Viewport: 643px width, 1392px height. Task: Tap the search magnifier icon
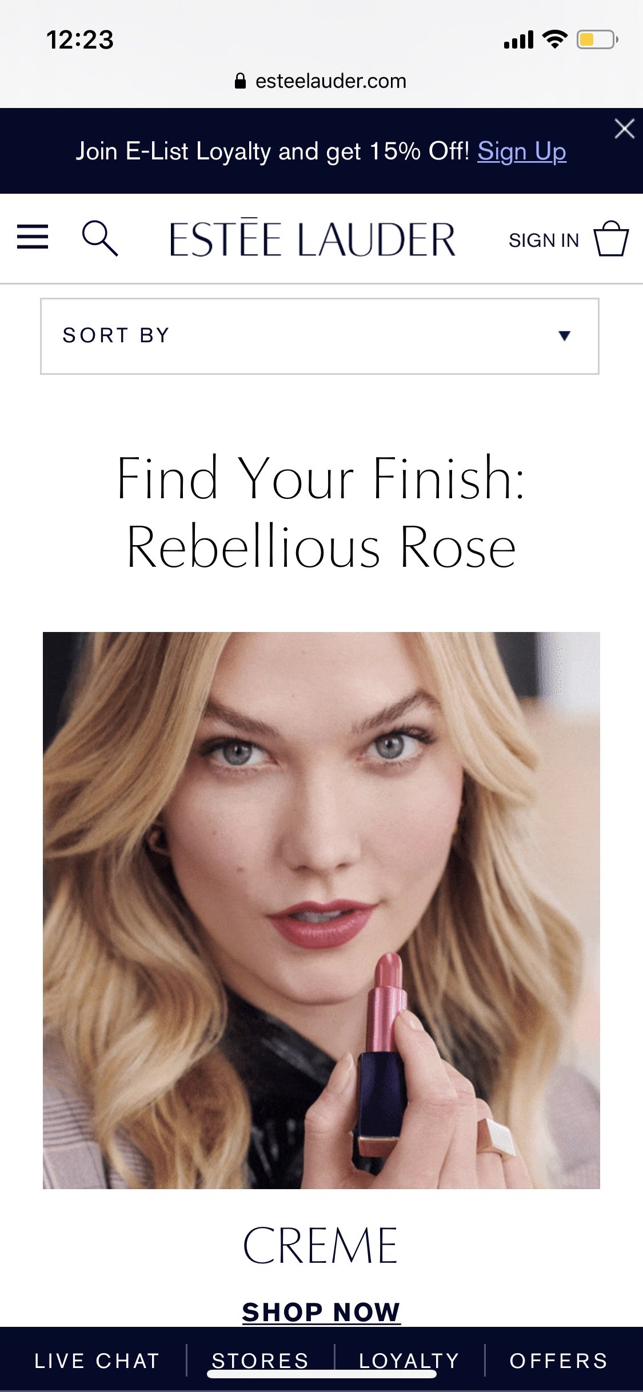point(100,238)
